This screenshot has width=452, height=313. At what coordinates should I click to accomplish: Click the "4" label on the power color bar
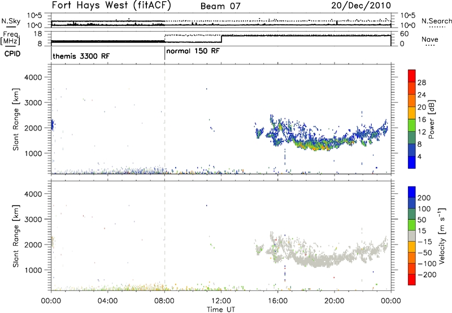[419, 156]
